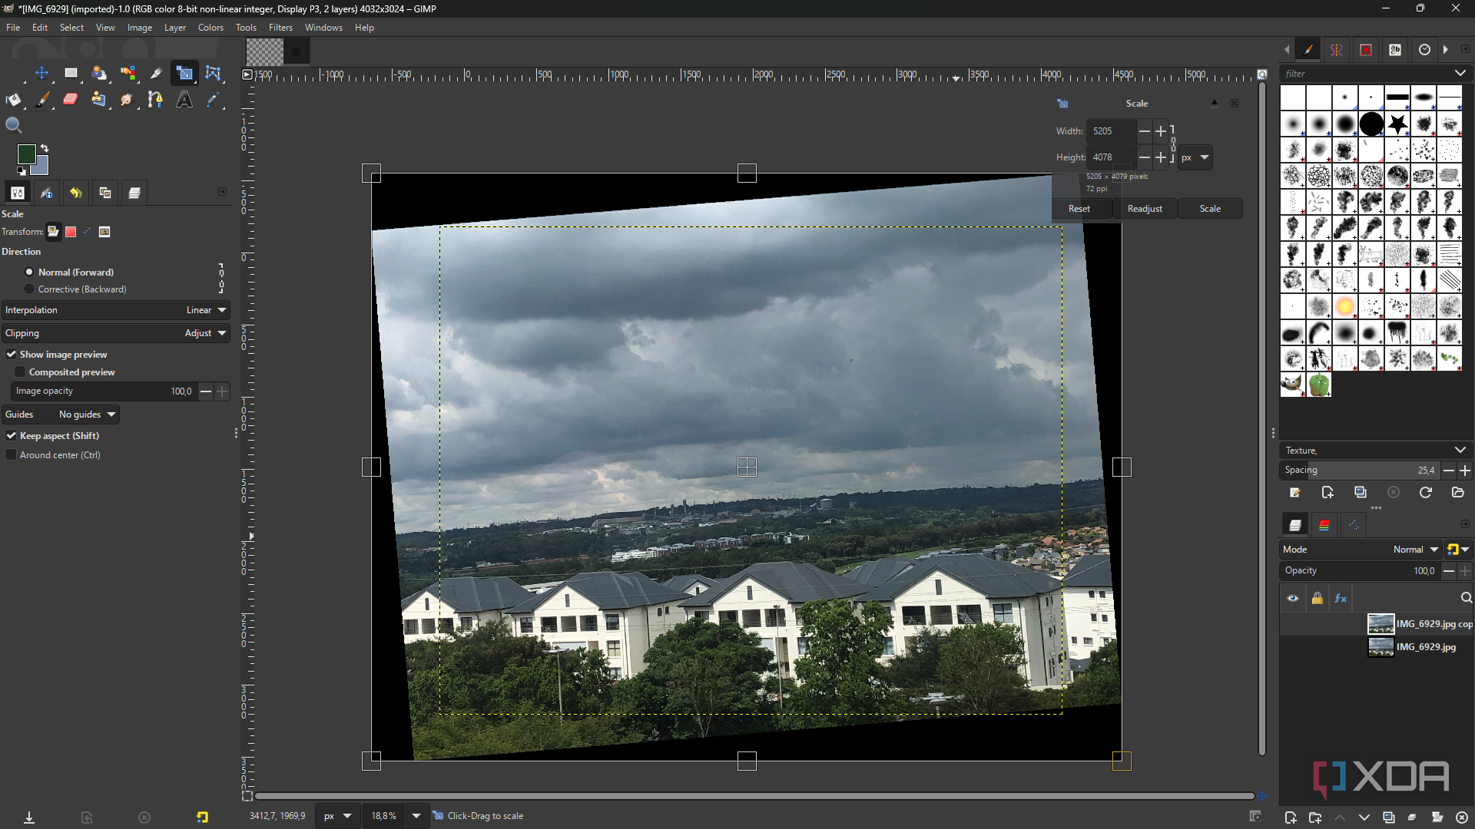Edit the selected brush
The width and height of the screenshot is (1475, 829).
point(1294,493)
